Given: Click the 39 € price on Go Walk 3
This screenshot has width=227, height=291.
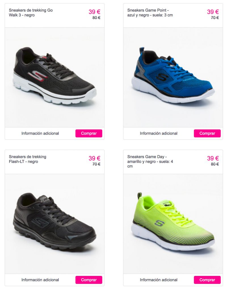Looking at the screenshot, I should click(x=94, y=12).
